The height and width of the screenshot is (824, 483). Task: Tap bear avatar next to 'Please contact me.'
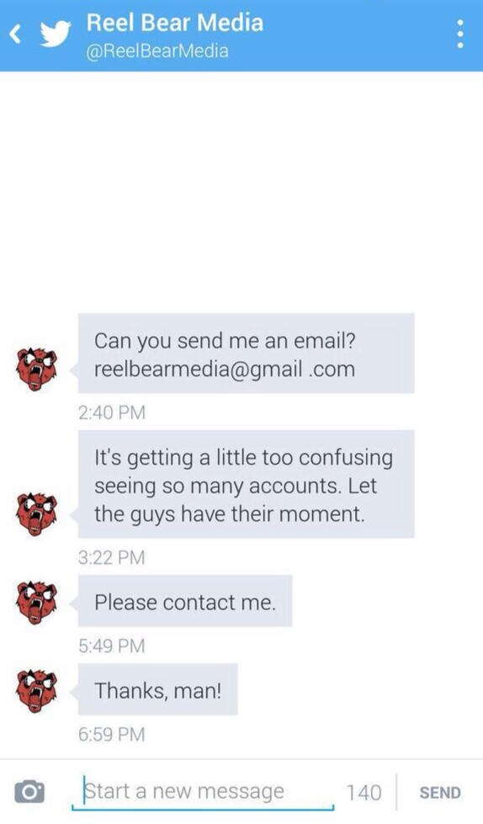tap(35, 603)
